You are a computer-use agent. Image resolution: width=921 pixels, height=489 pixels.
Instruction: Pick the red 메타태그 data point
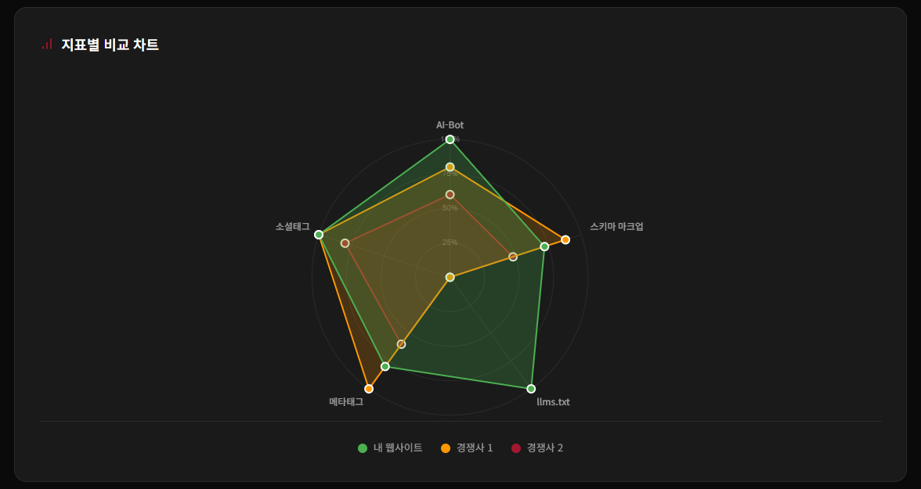[x=402, y=344]
